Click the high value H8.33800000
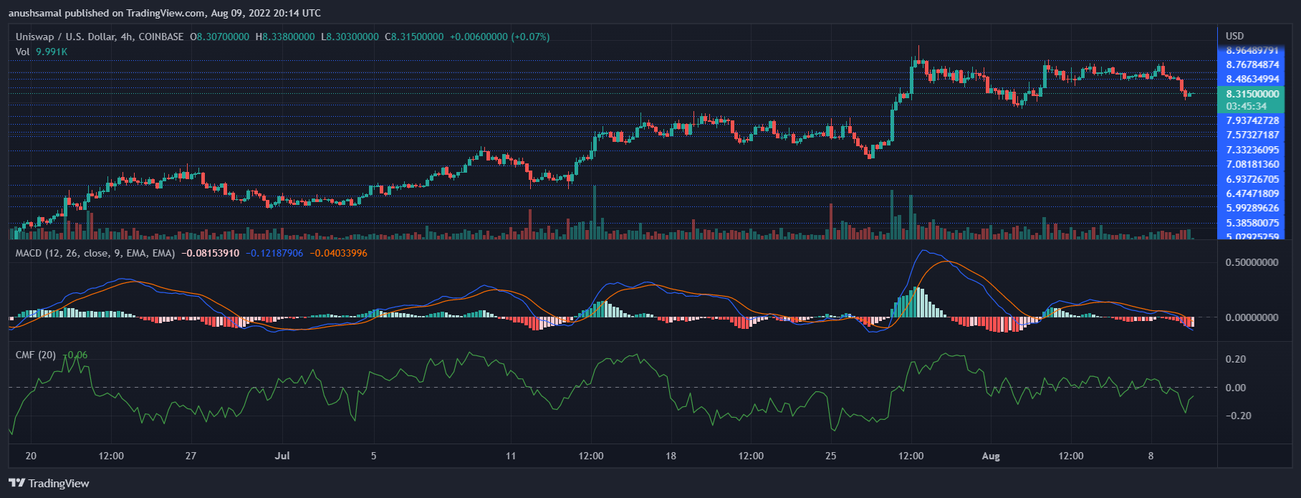The image size is (1301, 498). pos(284,37)
